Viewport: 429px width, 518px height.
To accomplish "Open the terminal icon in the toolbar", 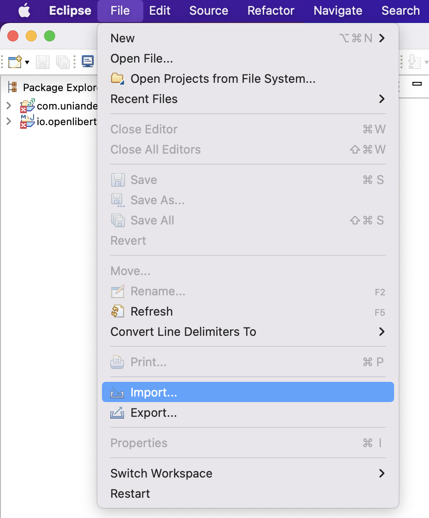I will (x=88, y=61).
